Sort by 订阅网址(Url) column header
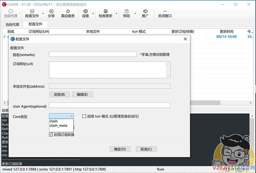Screen dimensions: 256x173 tap(39, 31)
